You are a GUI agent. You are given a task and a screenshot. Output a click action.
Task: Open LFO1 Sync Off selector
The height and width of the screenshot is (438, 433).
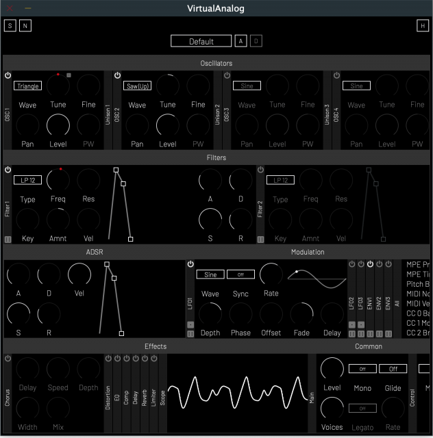tap(241, 274)
